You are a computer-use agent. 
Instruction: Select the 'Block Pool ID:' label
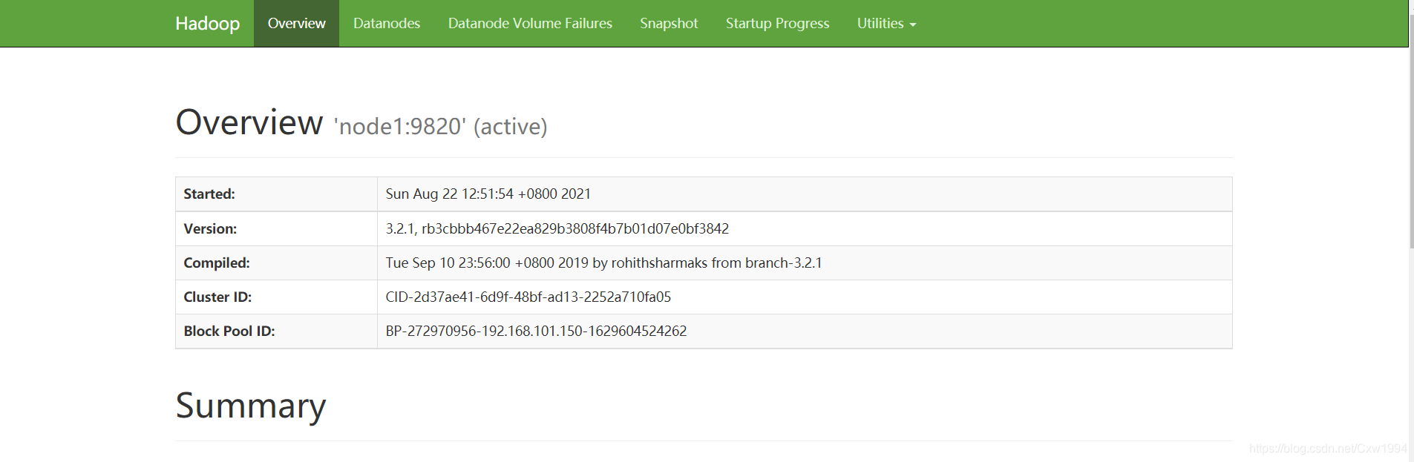click(229, 331)
